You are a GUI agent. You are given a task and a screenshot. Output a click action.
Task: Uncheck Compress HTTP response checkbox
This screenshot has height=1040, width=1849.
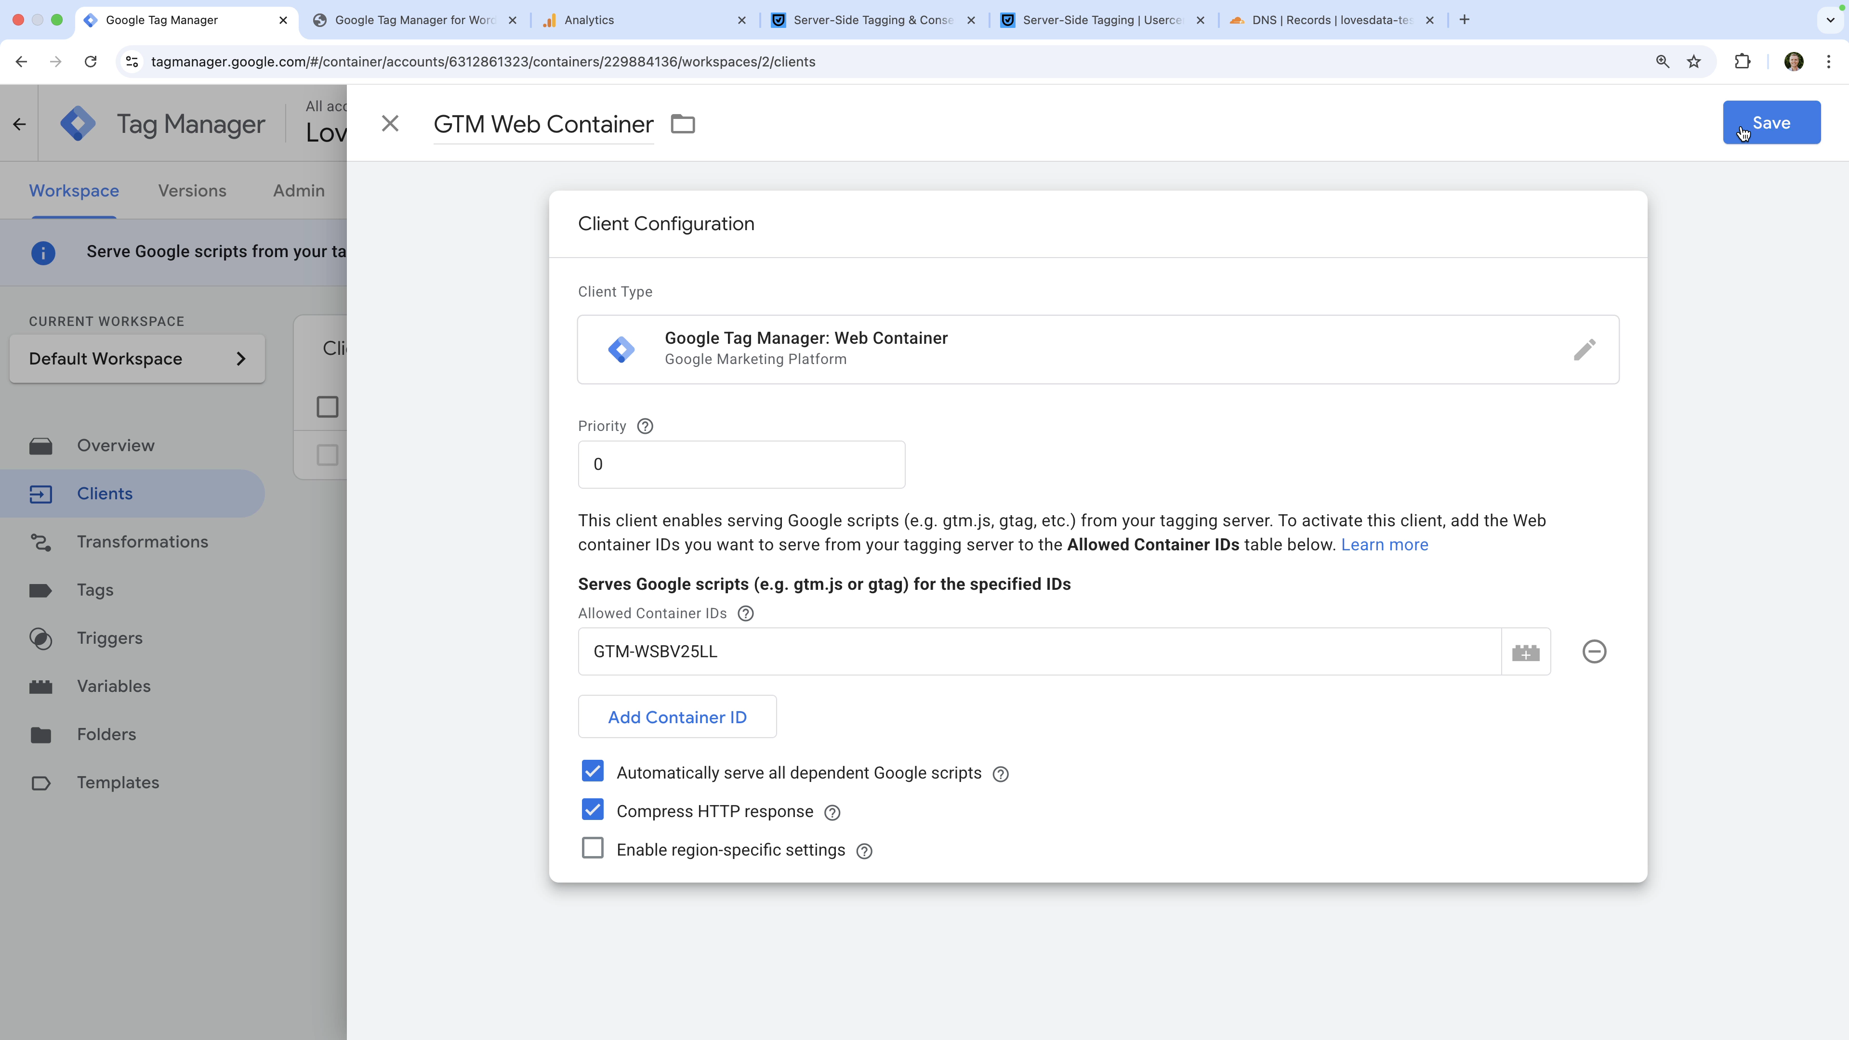pos(592,810)
